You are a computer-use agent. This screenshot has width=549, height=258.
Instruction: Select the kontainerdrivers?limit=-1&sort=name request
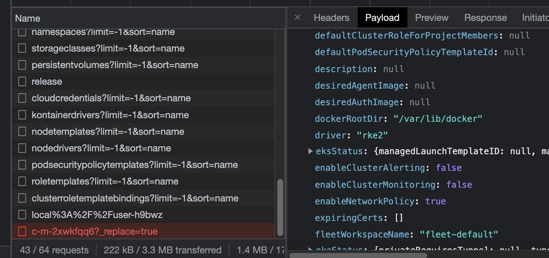pos(143,115)
